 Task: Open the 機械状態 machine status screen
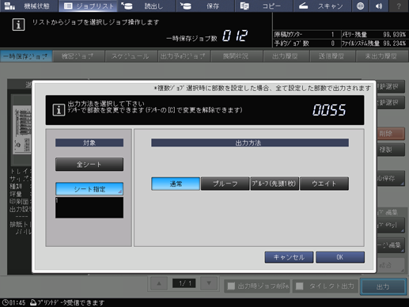click(x=29, y=6)
